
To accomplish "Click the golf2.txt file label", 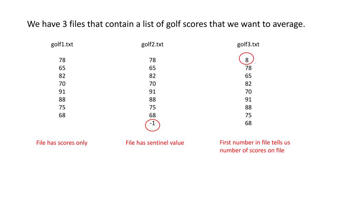I will pos(153,44).
